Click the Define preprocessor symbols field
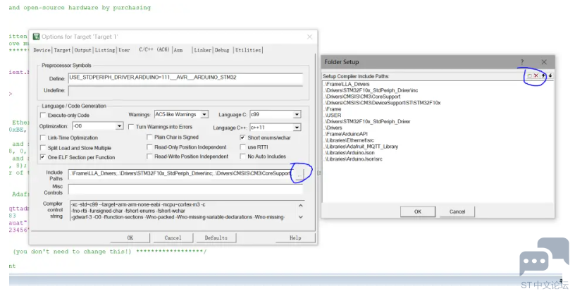 (x=185, y=78)
